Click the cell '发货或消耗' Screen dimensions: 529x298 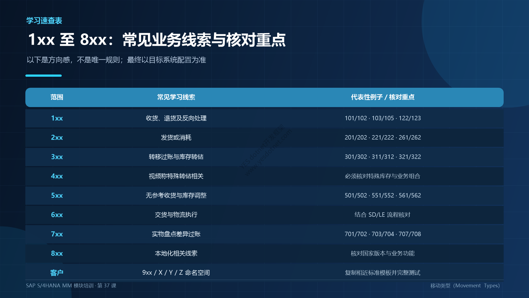pos(176,137)
